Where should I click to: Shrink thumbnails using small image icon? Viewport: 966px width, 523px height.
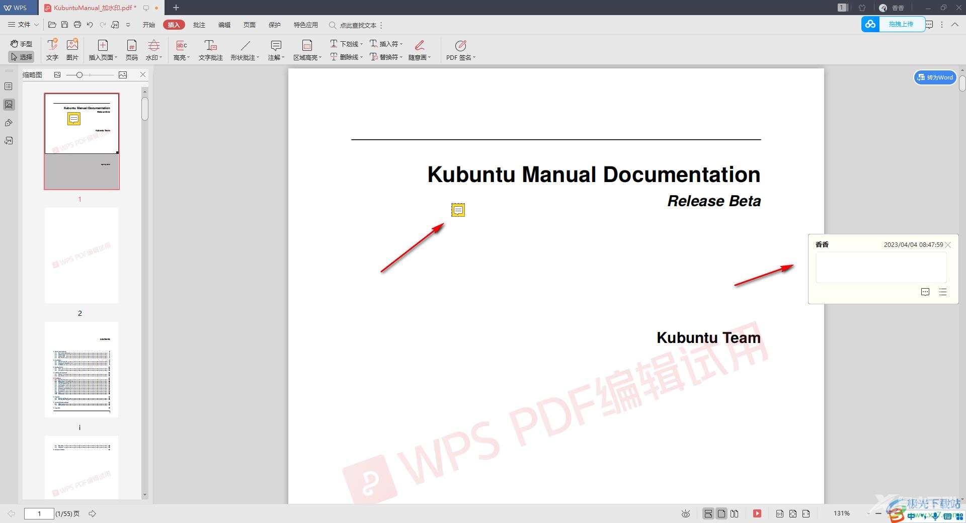tap(57, 74)
